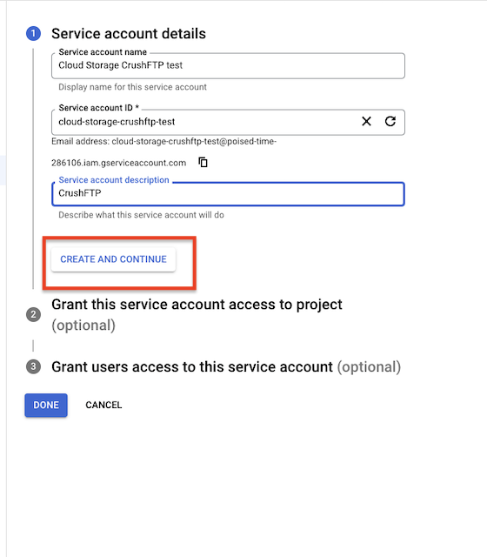Screen dimensions: 487x557
Task: Open the Service account details heading
Action: 129,34
